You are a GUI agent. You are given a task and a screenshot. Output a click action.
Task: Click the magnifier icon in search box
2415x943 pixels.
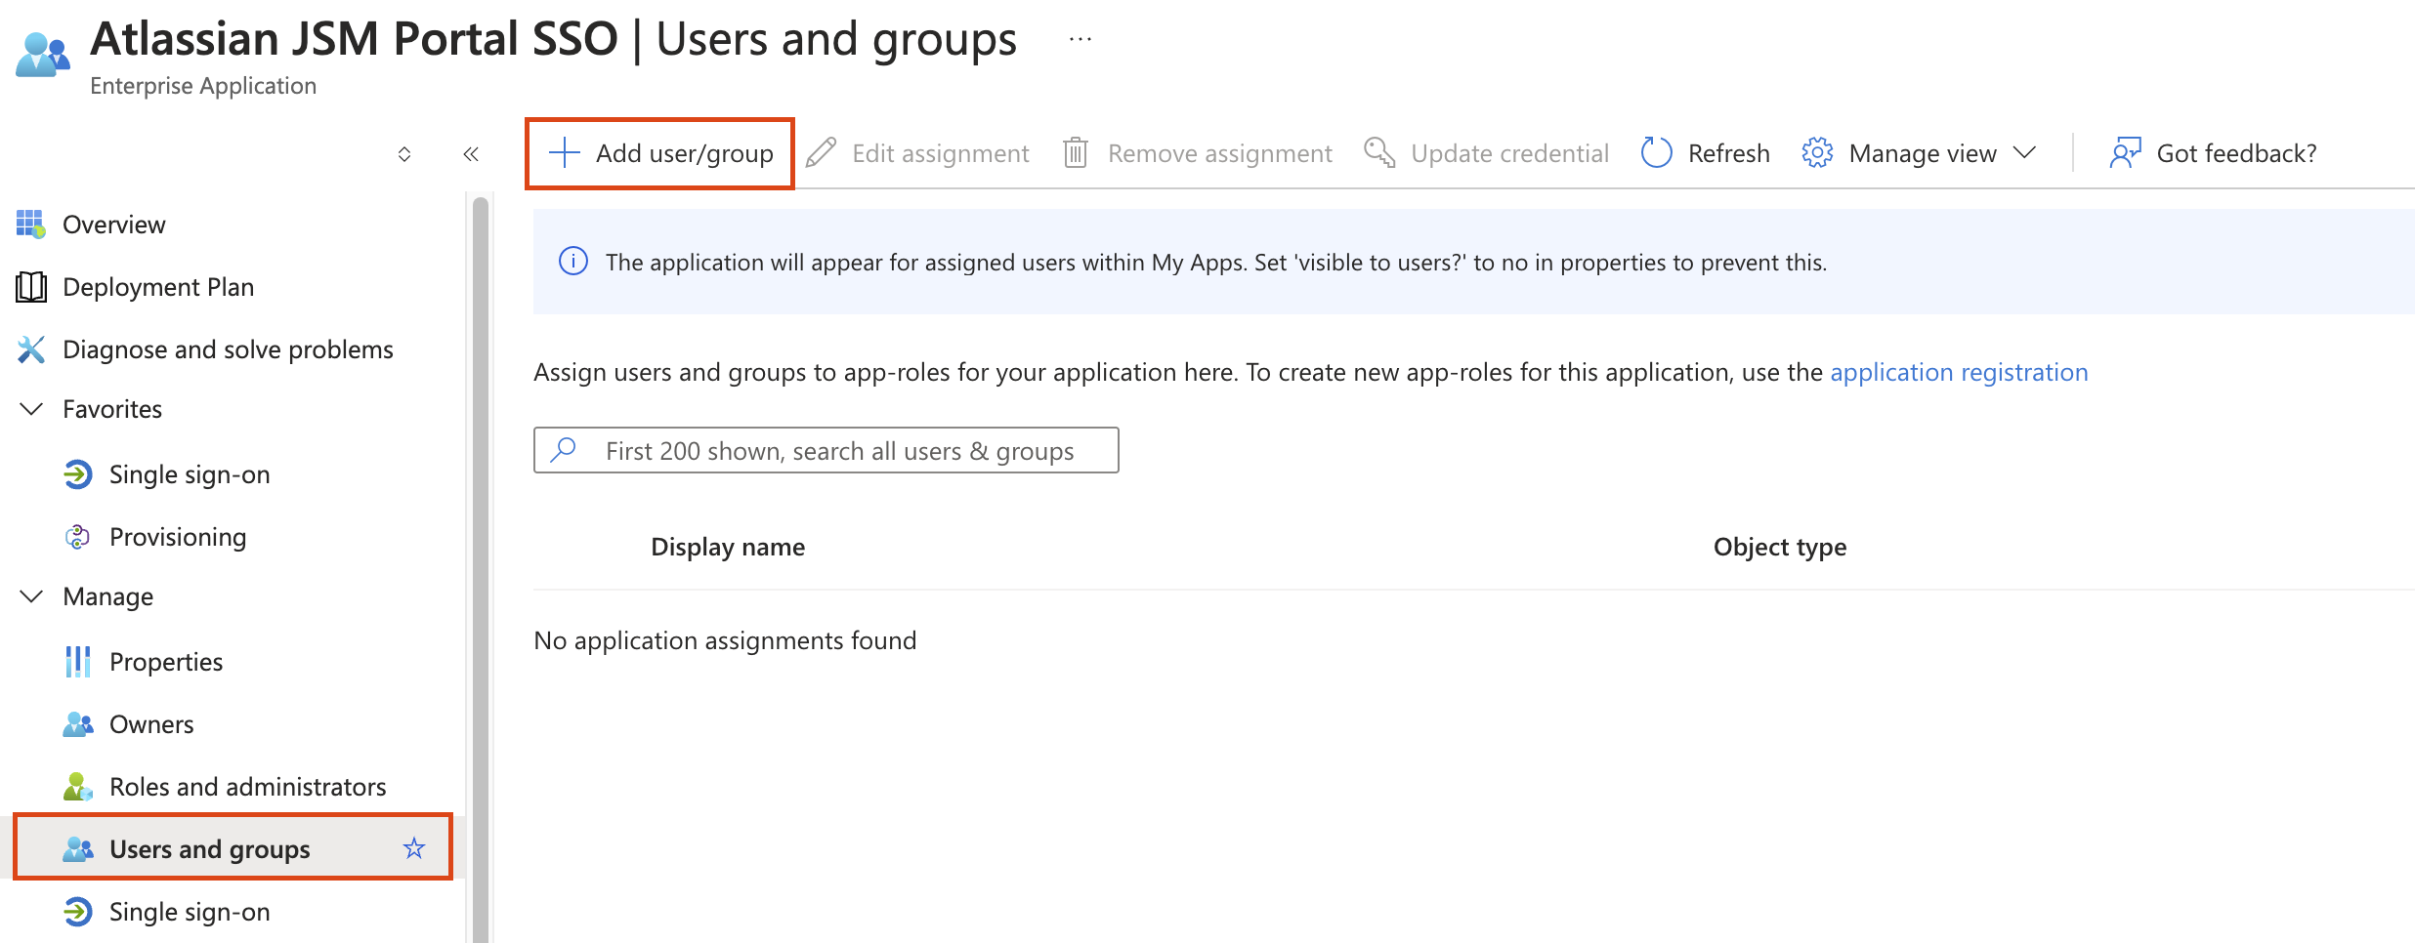564,449
